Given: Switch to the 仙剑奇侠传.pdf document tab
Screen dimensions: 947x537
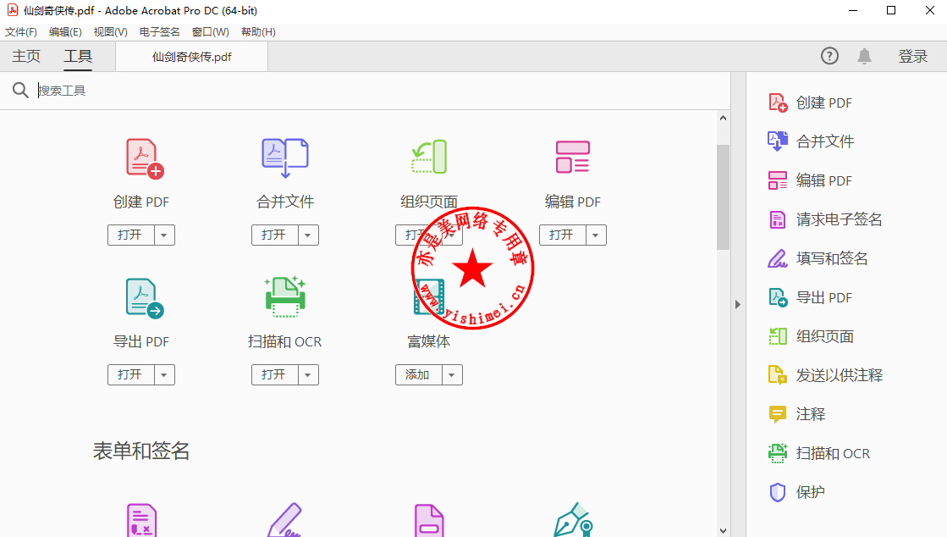Looking at the screenshot, I should (x=192, y=57).
